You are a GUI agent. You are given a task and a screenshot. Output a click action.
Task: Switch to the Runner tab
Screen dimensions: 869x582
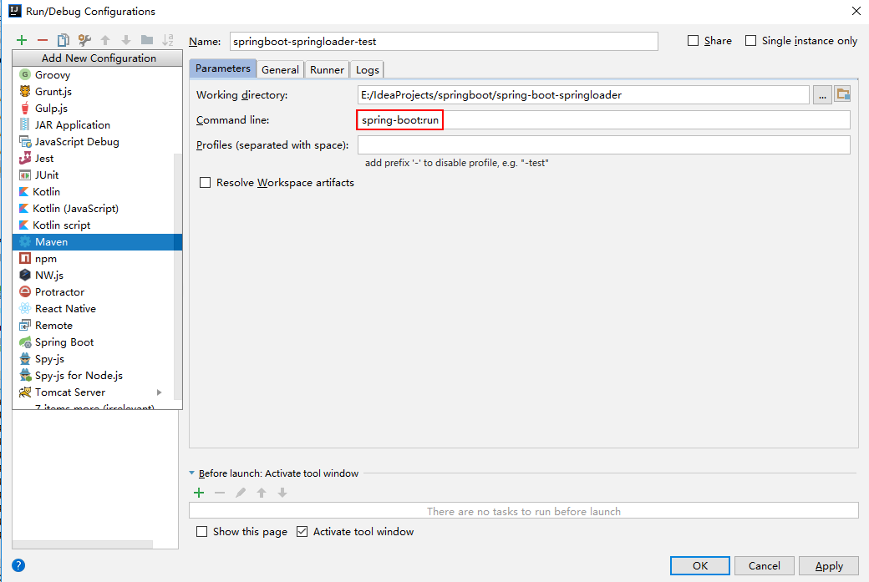pos(327,70)
